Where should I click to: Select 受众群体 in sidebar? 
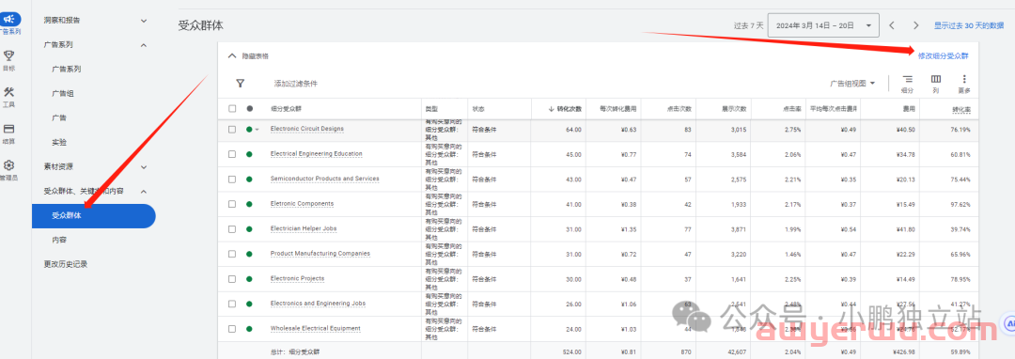[x=94, y=216]
